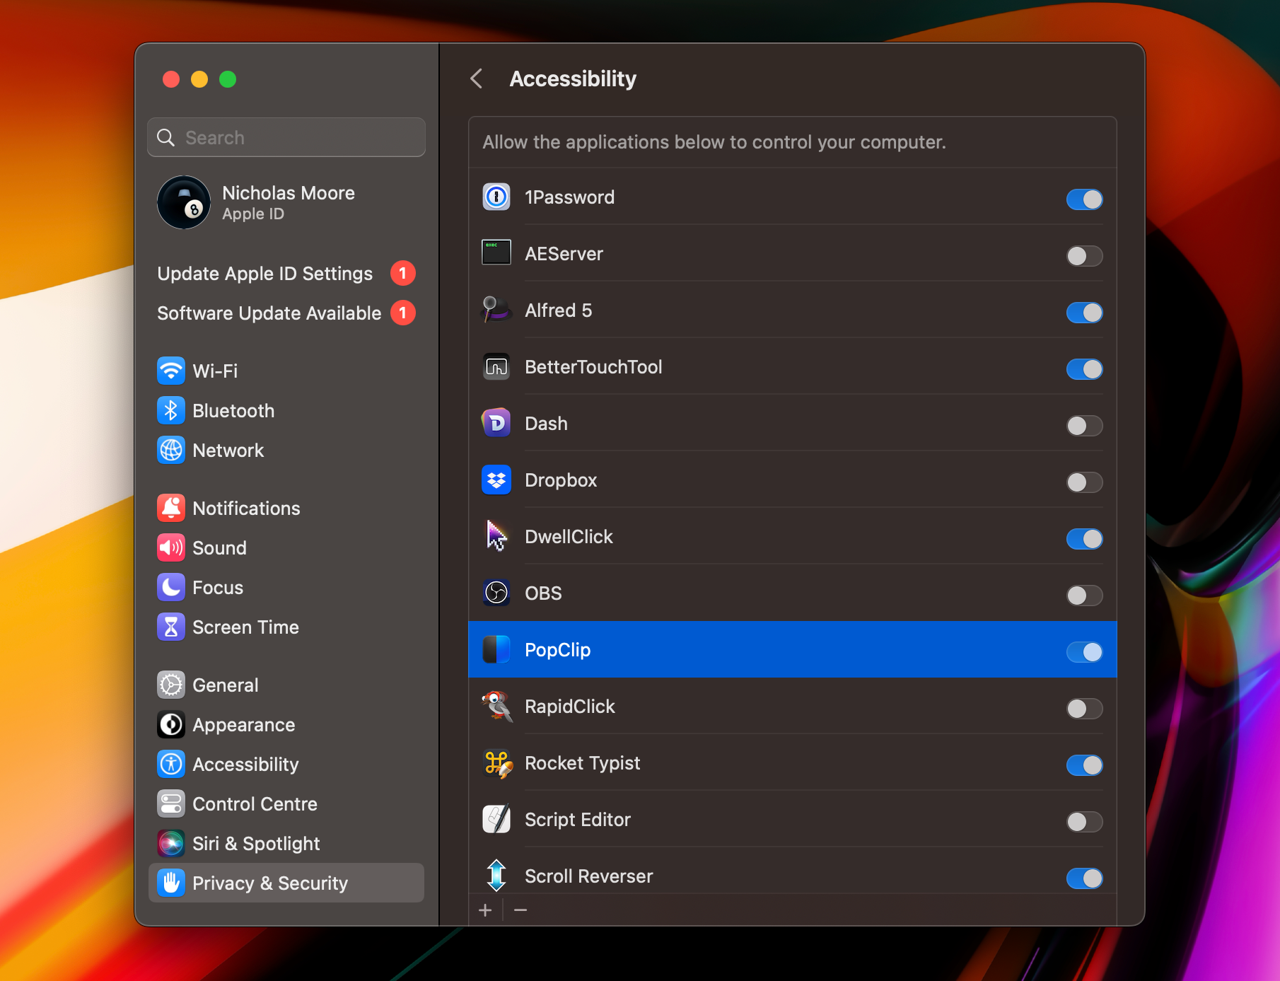The width and height of the screenshot is (1280, 981).
Task: Click the 1Password app icon
Action: [x=496, y=197]
